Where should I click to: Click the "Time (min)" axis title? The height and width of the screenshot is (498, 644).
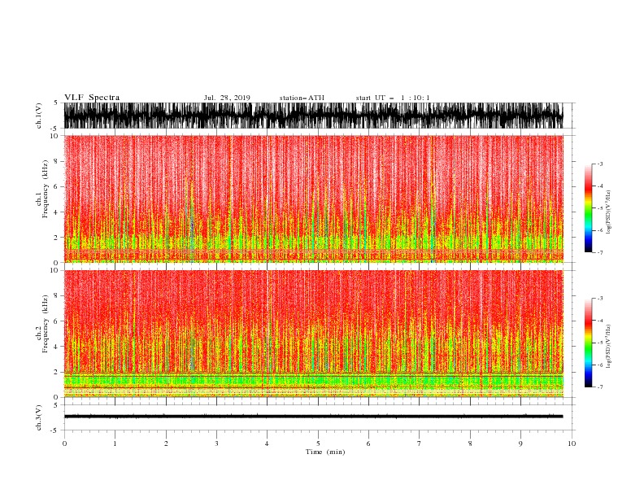click(x=325, y=452)
